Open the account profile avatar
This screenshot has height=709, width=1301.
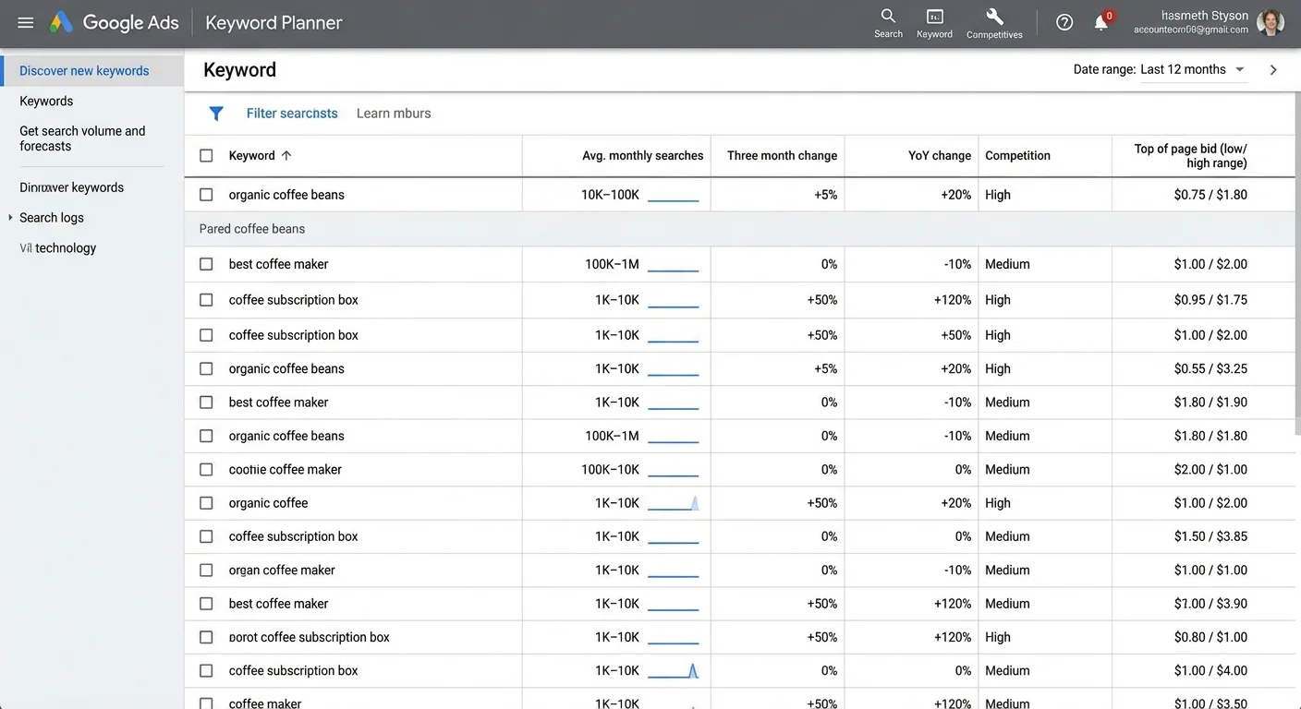pyautogui.click(x=1271, y=22)
